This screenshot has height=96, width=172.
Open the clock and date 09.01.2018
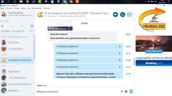[162, 2]
